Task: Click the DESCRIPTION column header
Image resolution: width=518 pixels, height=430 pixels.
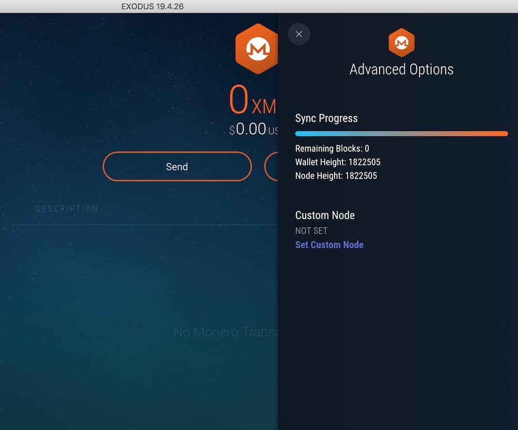Action: [67, 209]
